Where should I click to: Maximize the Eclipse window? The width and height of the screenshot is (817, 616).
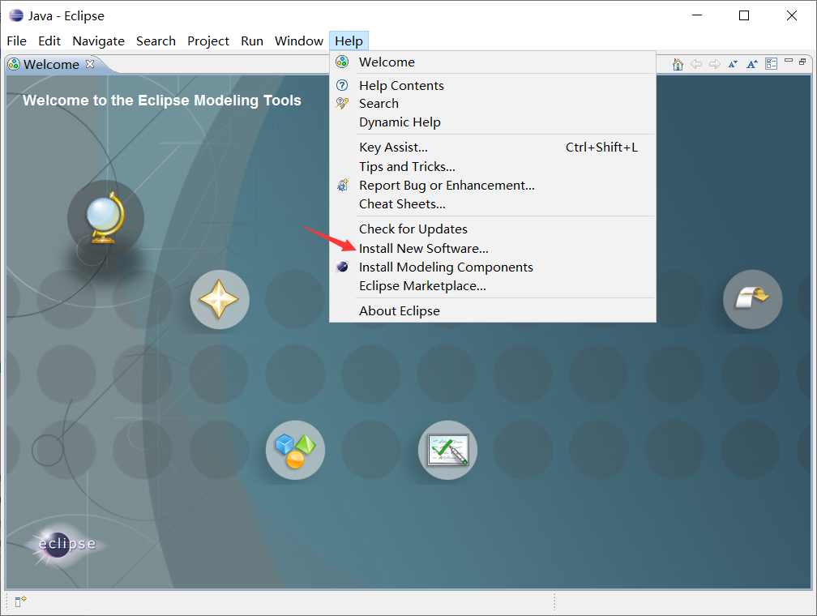[744, 15]
